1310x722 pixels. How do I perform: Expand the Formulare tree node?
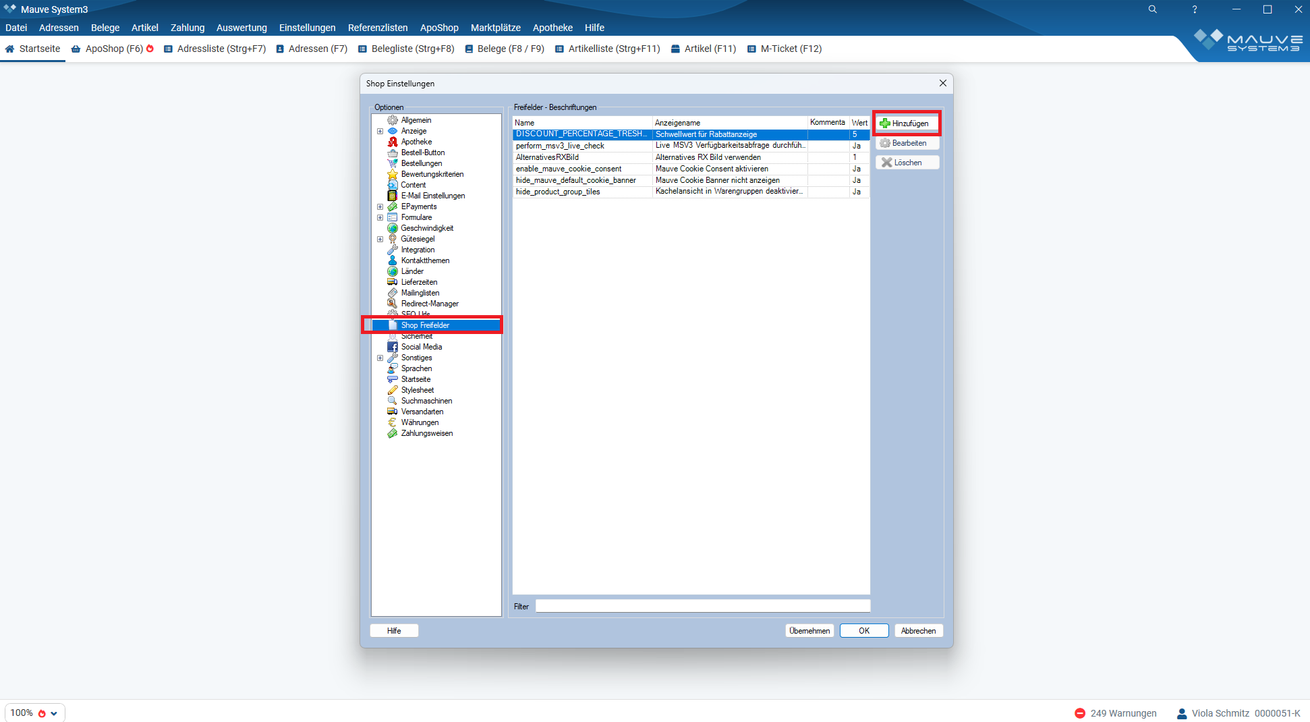(380, 217)
